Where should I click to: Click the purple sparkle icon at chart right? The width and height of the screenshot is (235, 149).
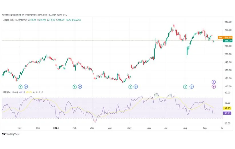214,82
